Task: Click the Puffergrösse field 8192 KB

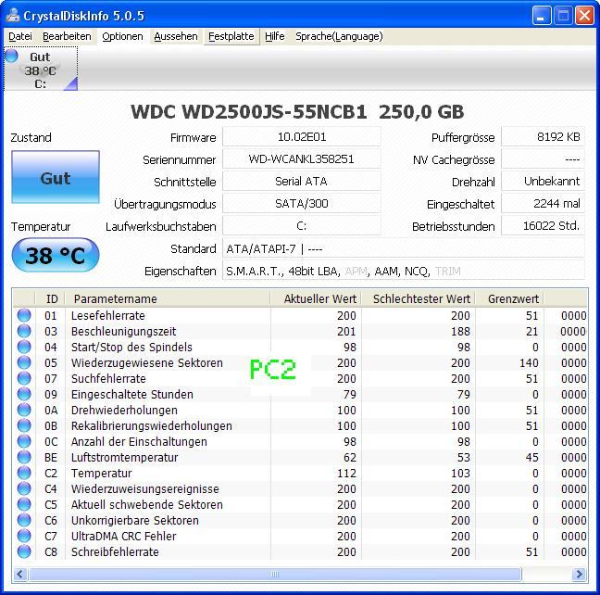Action: 543,137
